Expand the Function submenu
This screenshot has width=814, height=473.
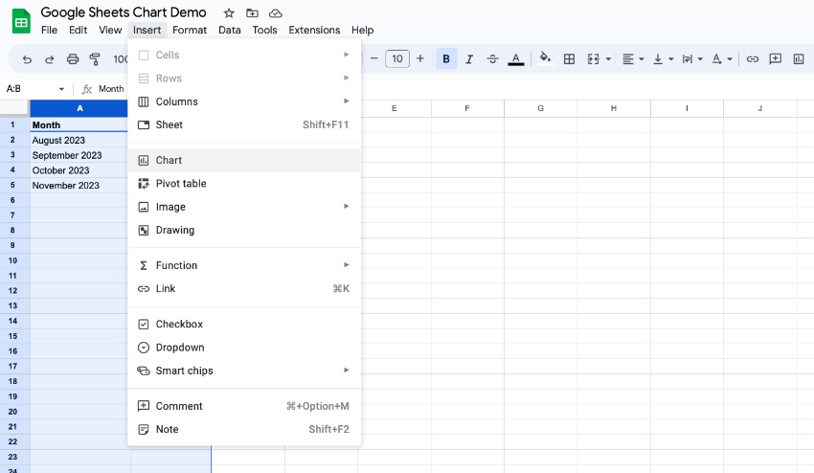pos(244,265)
